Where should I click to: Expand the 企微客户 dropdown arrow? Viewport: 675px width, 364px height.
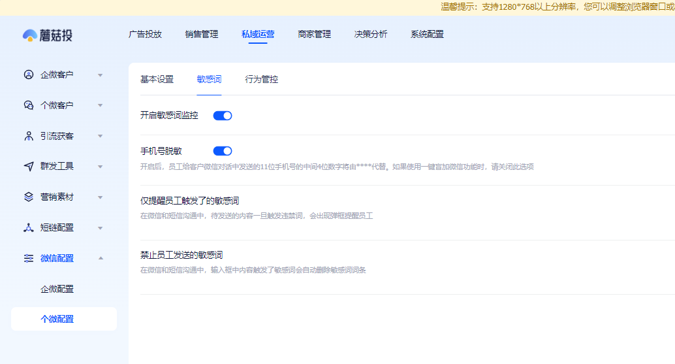[x=101, y=75]
